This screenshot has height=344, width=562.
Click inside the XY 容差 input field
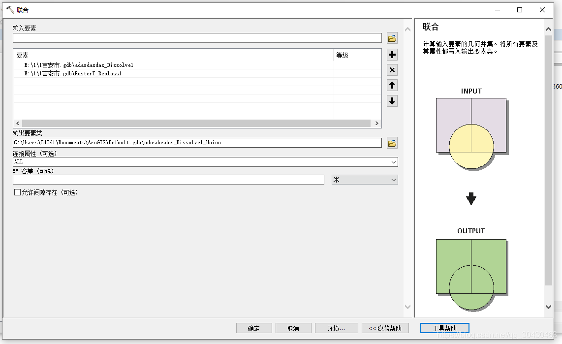point(167,180)
